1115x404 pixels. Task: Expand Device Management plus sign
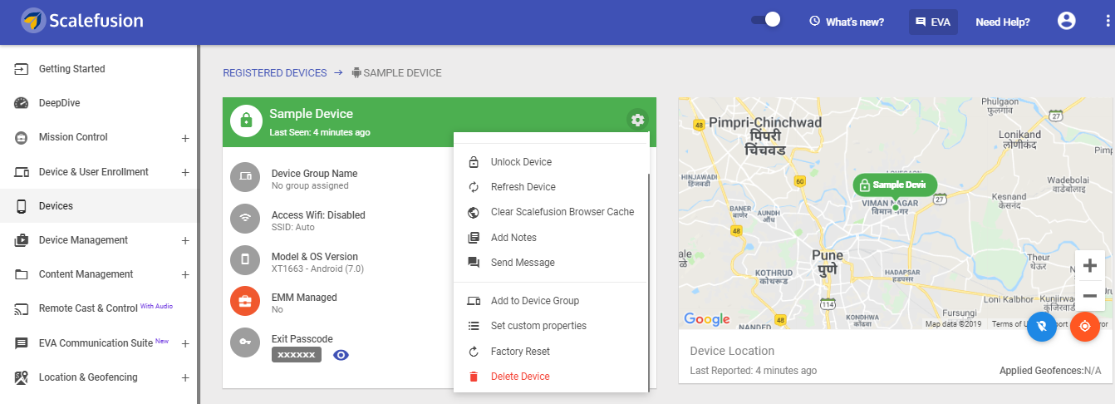click(x=185, y=240)
